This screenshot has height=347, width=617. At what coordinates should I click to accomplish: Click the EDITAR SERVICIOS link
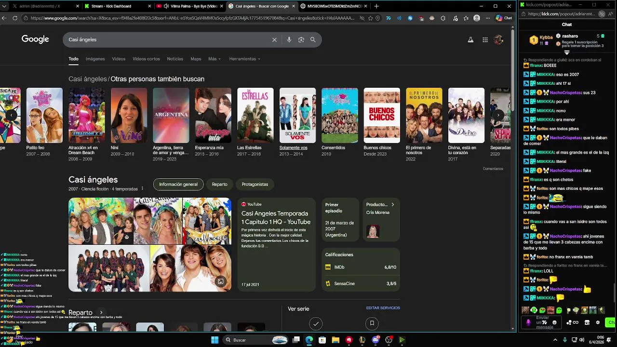pyautogui.click(x=383, y=308)
